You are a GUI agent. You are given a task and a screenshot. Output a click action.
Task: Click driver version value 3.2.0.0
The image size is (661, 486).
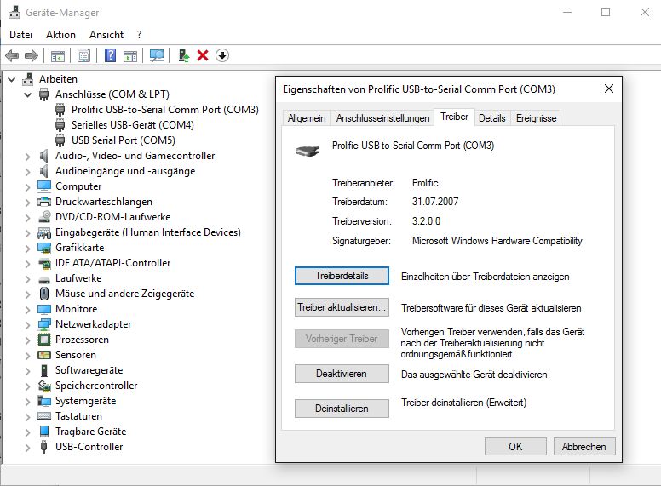pyautogui.click(x=426, y=221)
